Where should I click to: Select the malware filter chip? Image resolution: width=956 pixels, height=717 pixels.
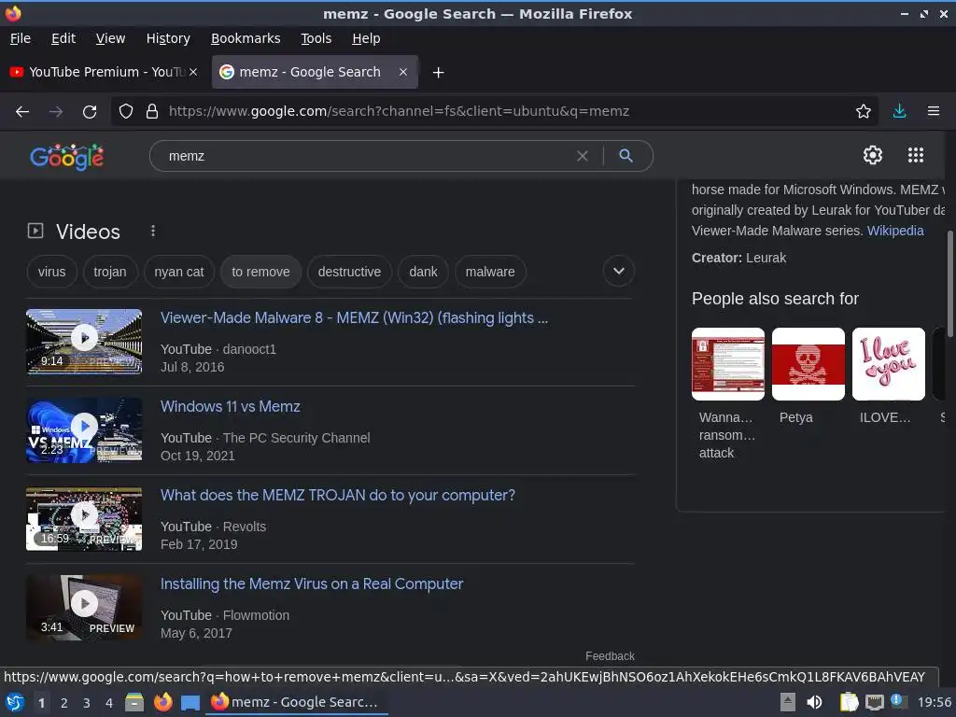(x=490, y=272)
